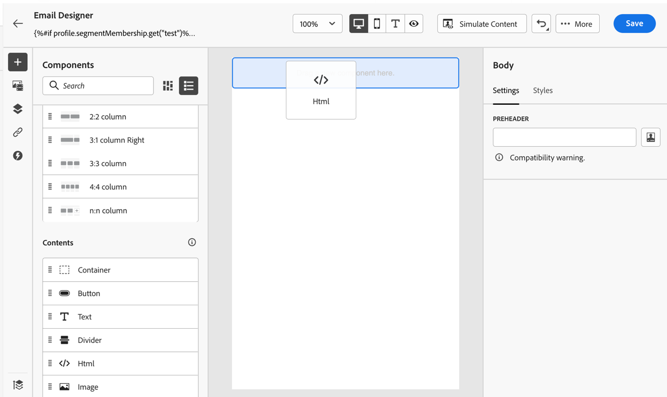
Task: Click the Contents info icon
Action: point(192,242)
